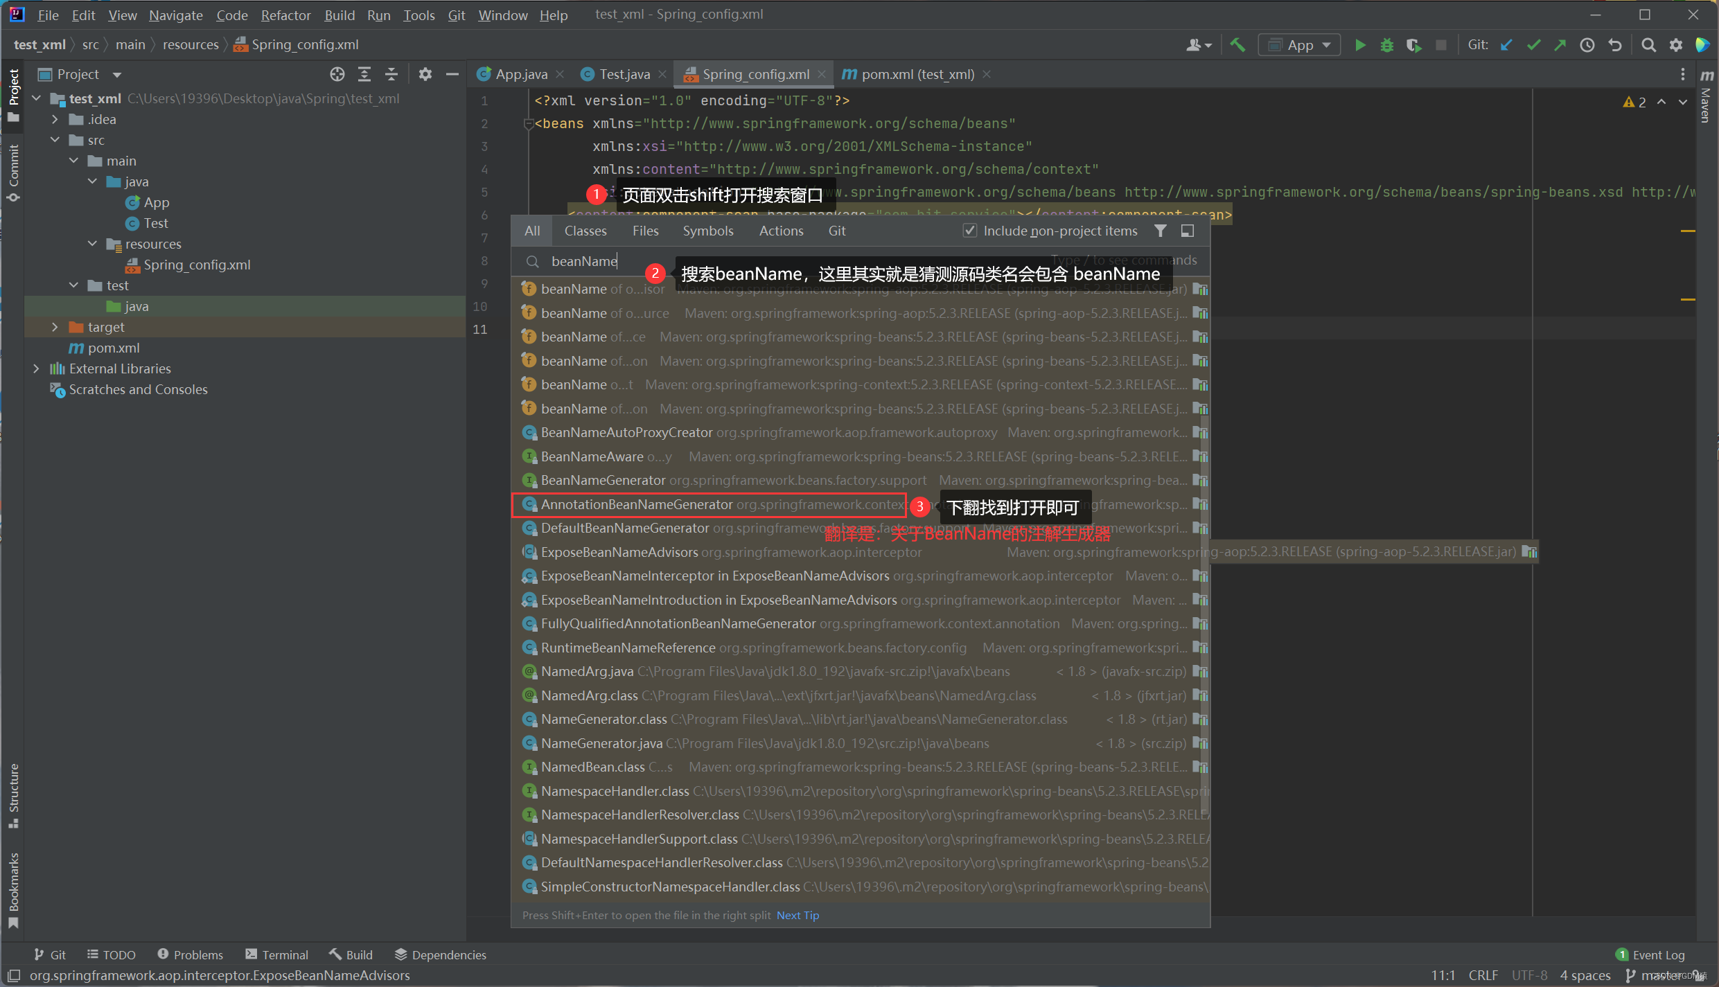This screenshot has height=987, width=1719.
Task: Open the Bookmarks tool window
Action: pyautogui.click(x=13, y=890)
